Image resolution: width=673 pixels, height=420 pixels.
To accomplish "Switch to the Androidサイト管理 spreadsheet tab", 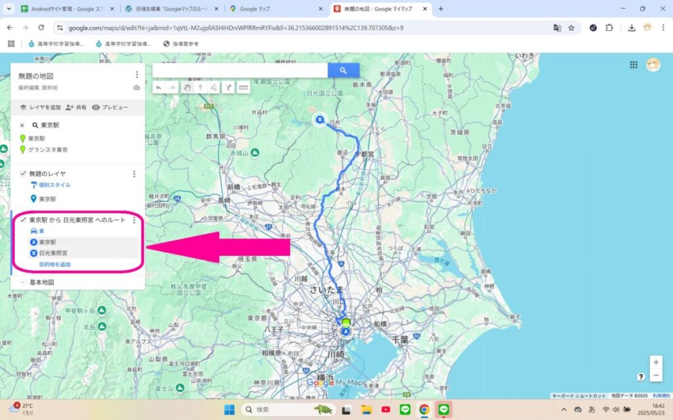I will pos(68,9).
